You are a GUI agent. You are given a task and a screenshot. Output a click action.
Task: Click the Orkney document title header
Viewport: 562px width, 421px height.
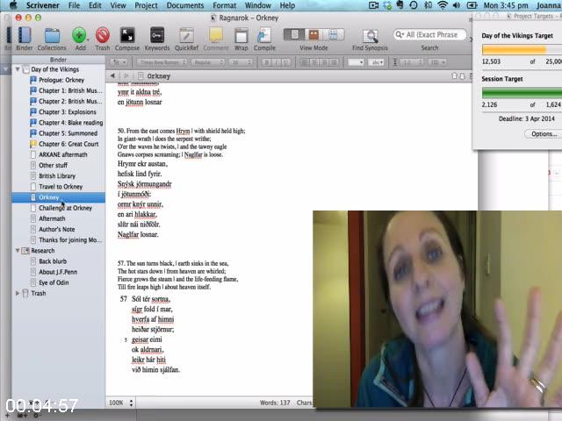[x=158, y=76]
